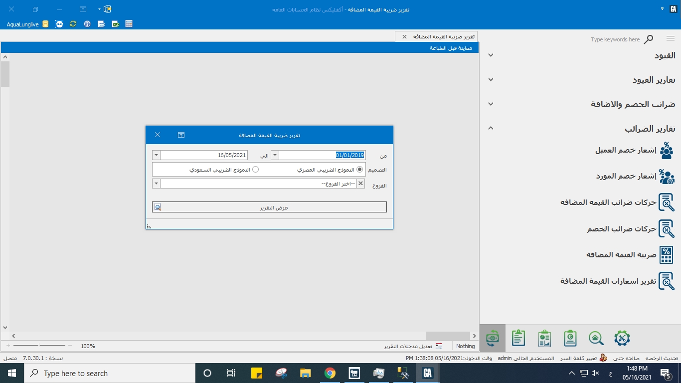Click the DOC export icon in top toolbar
The height and width of the screenshot is (383, 681).
(x=101, y=24)
